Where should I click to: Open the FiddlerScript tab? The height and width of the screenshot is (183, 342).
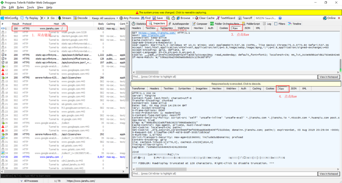pos(251,24)
